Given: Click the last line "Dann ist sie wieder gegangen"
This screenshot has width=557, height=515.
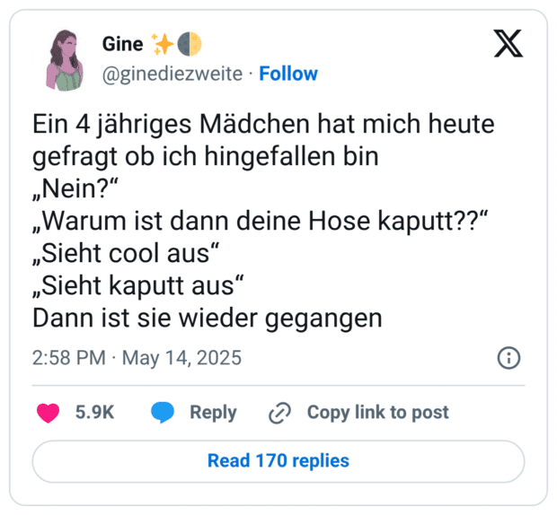Looking at the screenshot, I should click(x=208, y=318).
